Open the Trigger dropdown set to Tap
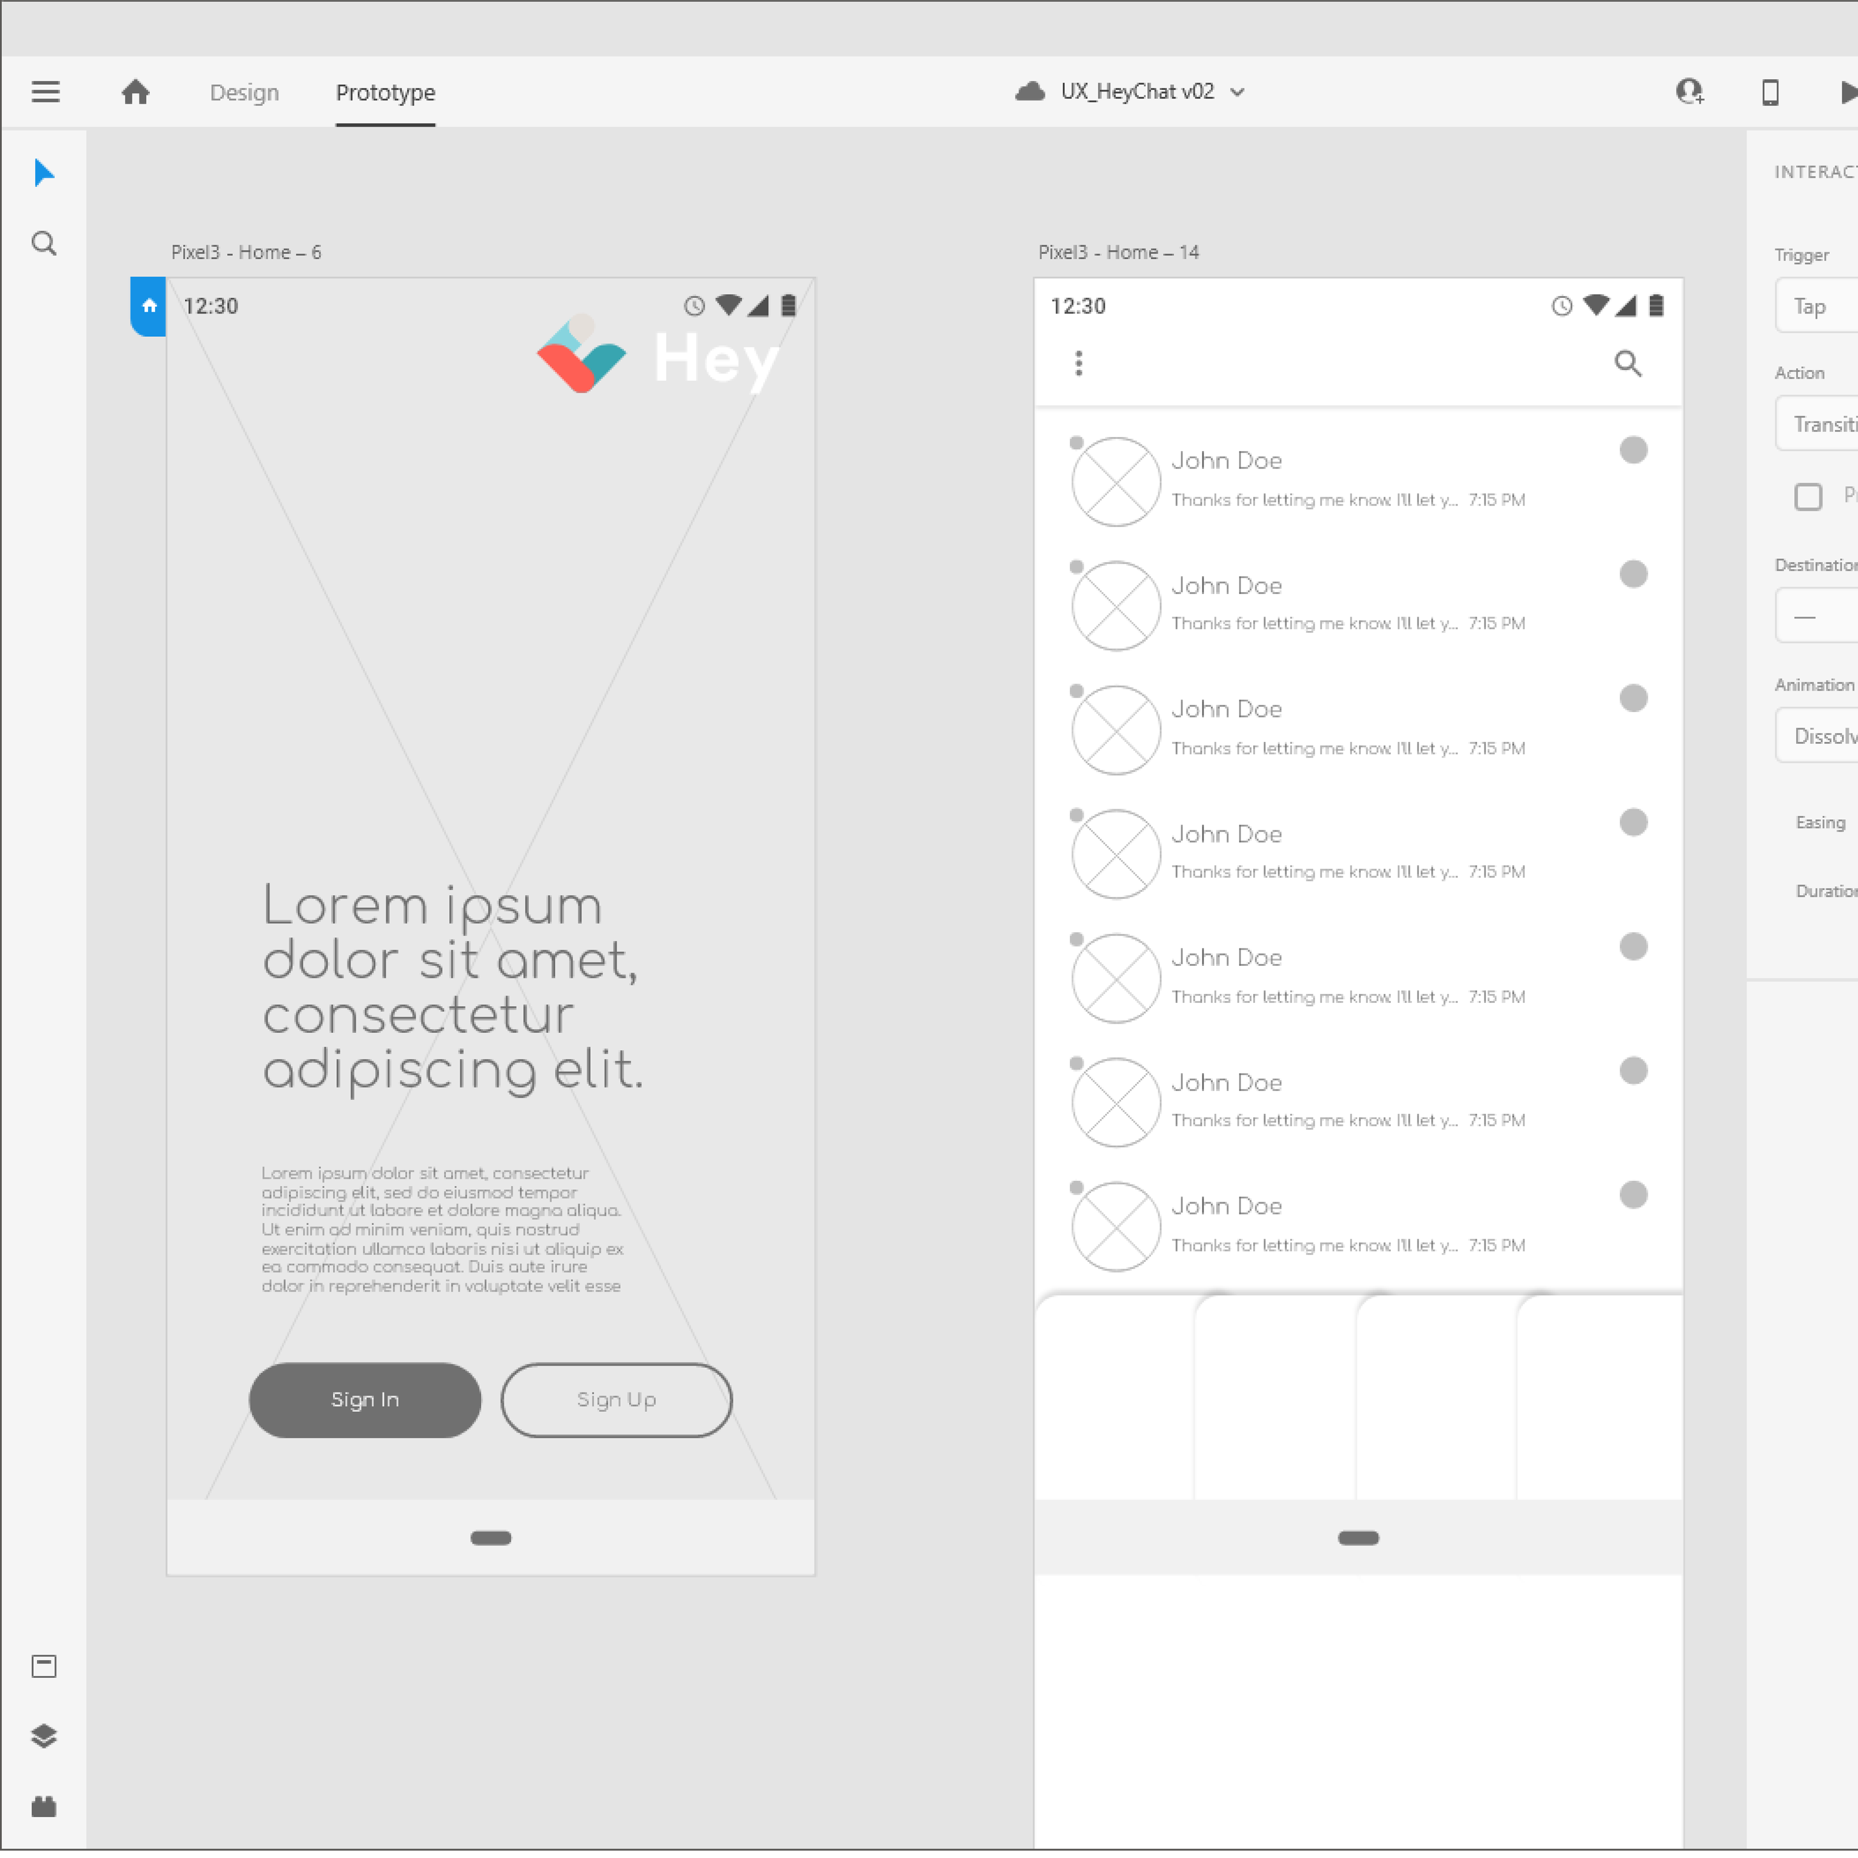 [1817, 306]
